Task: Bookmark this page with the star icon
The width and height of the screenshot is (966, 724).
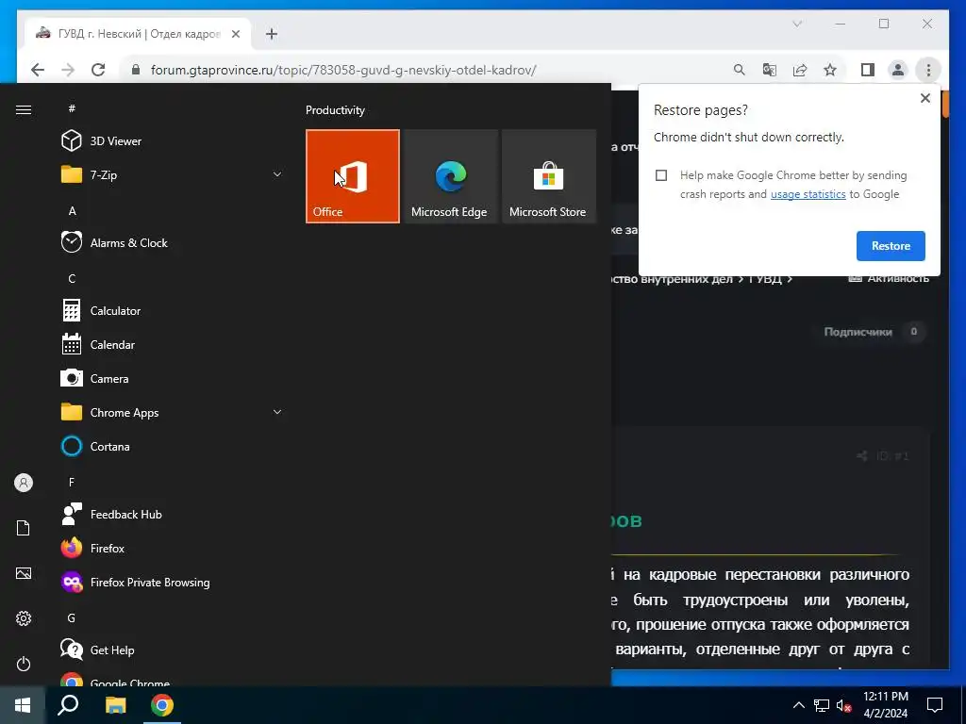Action: (830, 70)
